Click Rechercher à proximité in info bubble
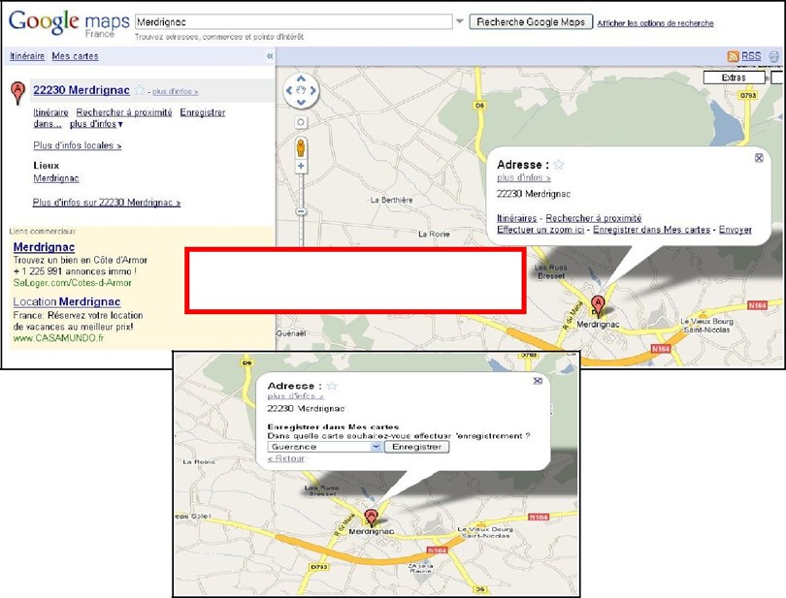The width and height of the screenshot is (786, 598). 594,218
